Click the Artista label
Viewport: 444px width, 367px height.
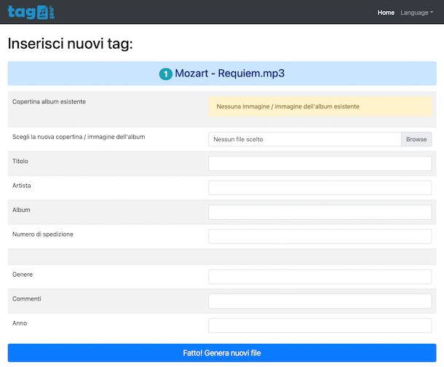[x=22, y=186]
